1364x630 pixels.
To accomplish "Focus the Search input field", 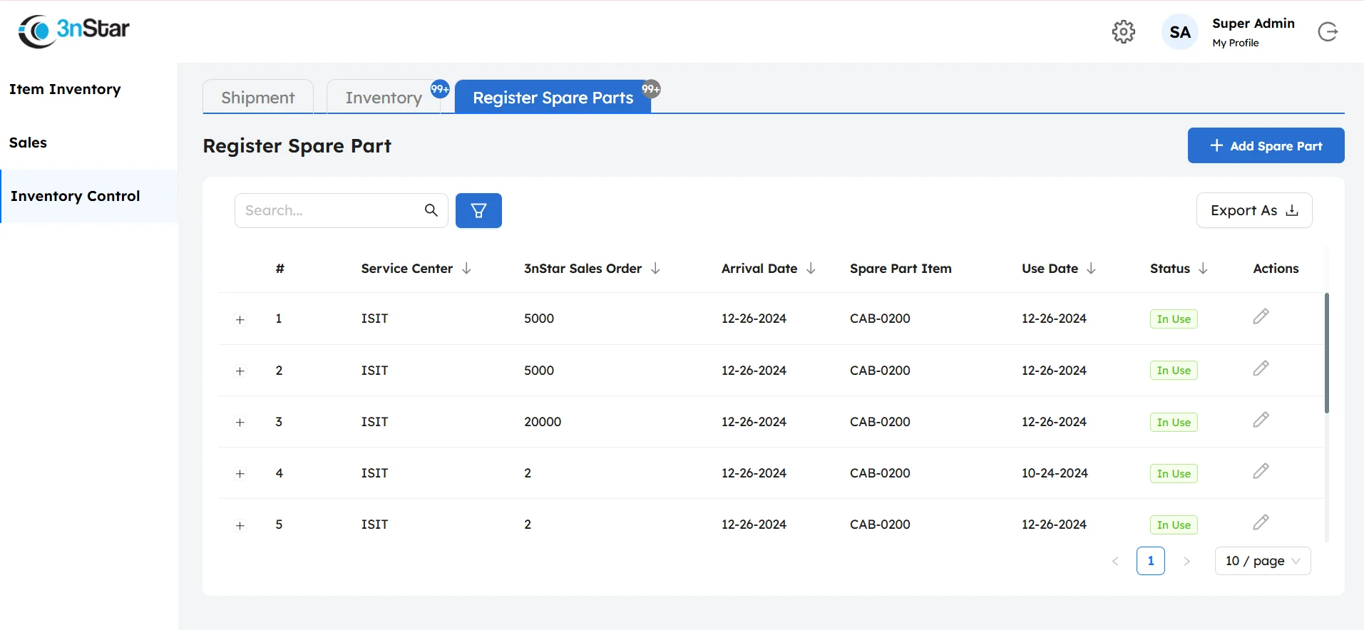I will click(329, 210).
